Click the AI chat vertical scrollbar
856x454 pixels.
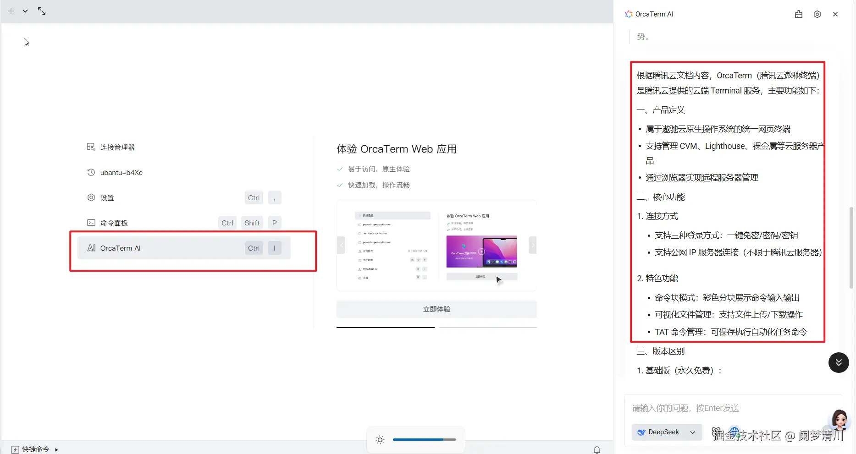851,247
